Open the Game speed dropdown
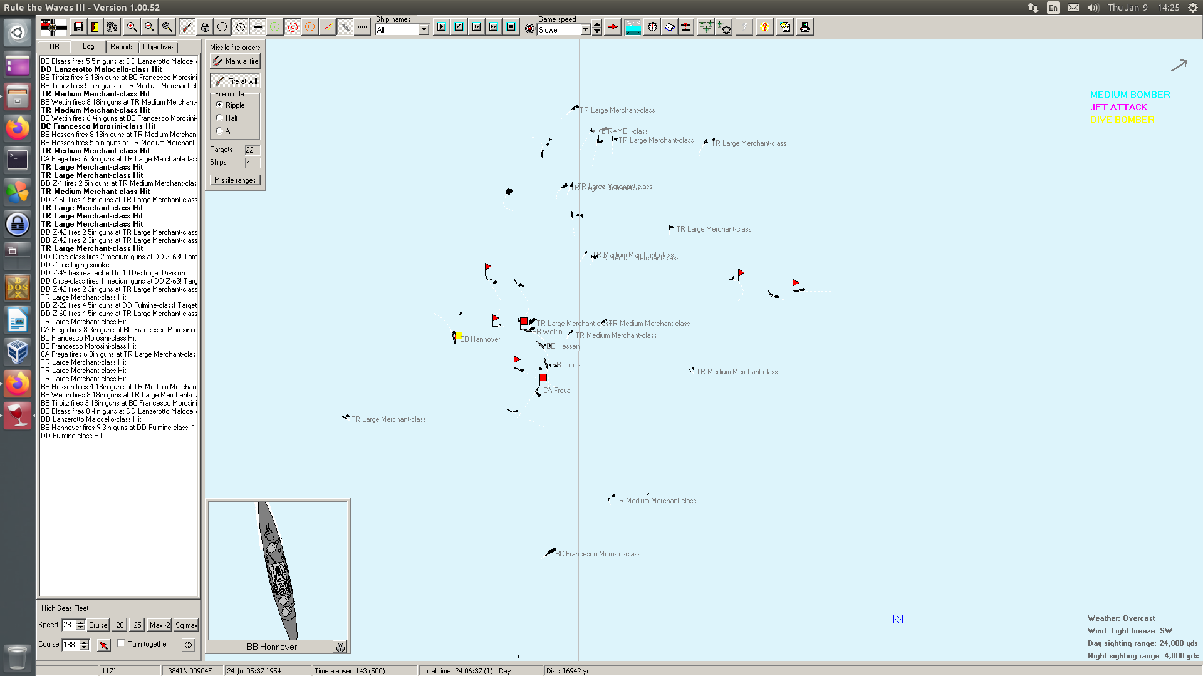 click(586, 30)
